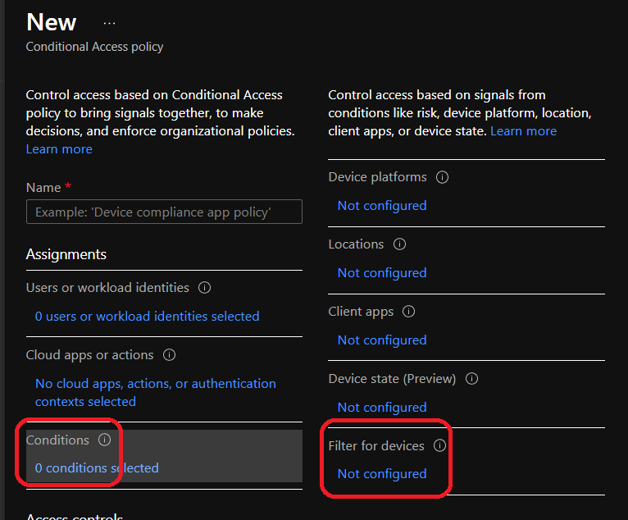Click info icon next to Device state (Preview)
The height and width of the screenshot is (520, 628).
[x=471, y=379]
